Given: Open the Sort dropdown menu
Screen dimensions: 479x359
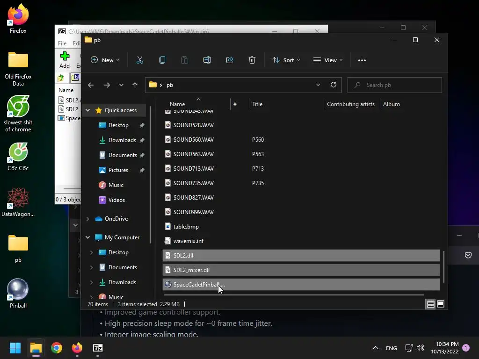Looking at the screenshot, I should click(x=286, y=60).
